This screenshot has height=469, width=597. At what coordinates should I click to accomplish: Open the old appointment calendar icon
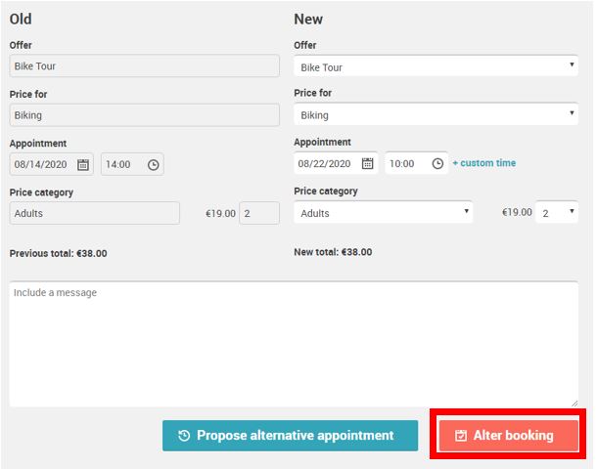click(x=83, y=164)
